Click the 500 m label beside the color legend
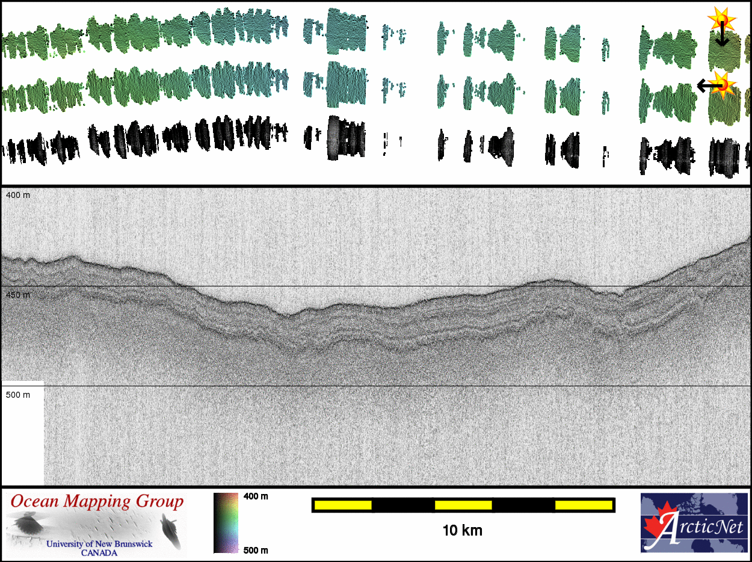This screenshot has height=562, width=752. coord(256,550)
